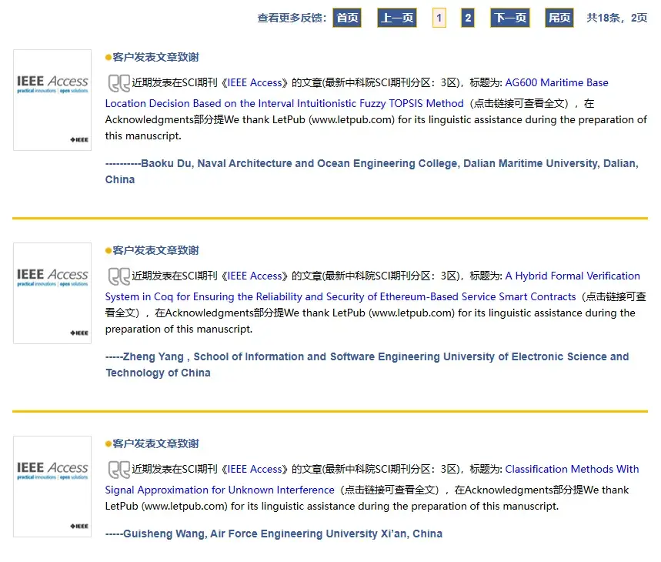This screenshot has width=661, height=562.
Task: Select page 1 in the pagination bar
Action: pos(439,17)
